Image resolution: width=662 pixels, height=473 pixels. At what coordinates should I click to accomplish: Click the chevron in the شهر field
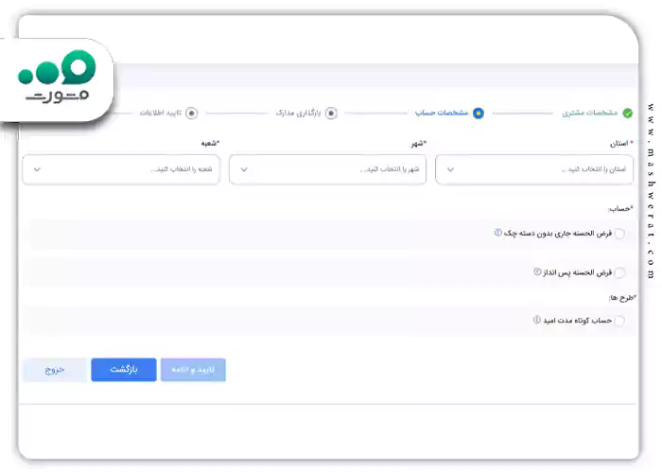(x=244, y=169)
